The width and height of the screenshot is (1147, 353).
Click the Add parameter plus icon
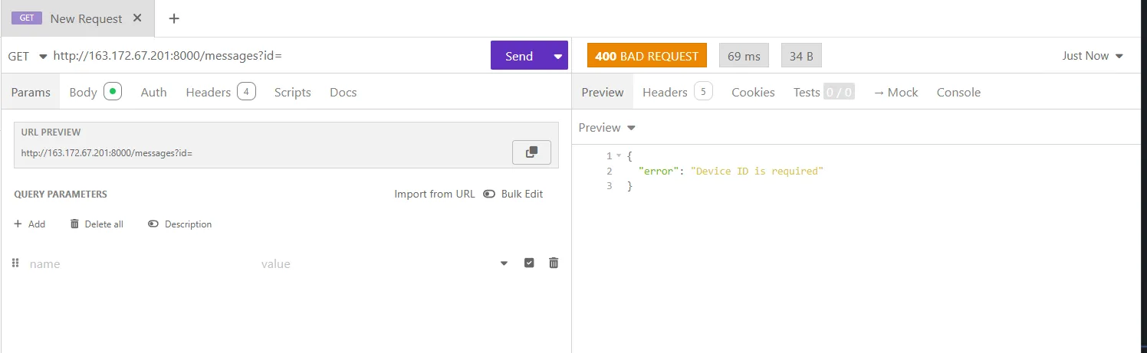click(x=18, y=224)
